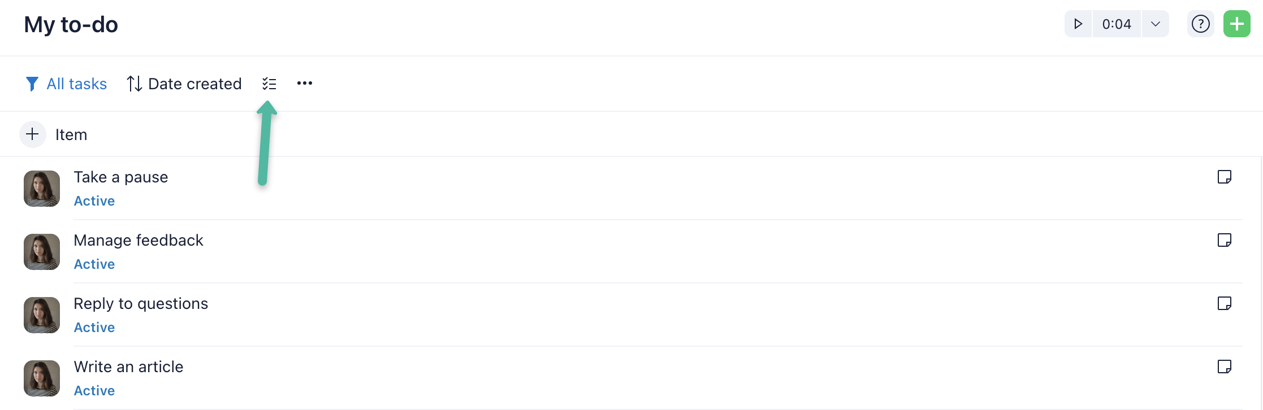The height and width of the screenshot is (410, 1263).
Task: Open note icon for Take a pause
Action: 1225,177
